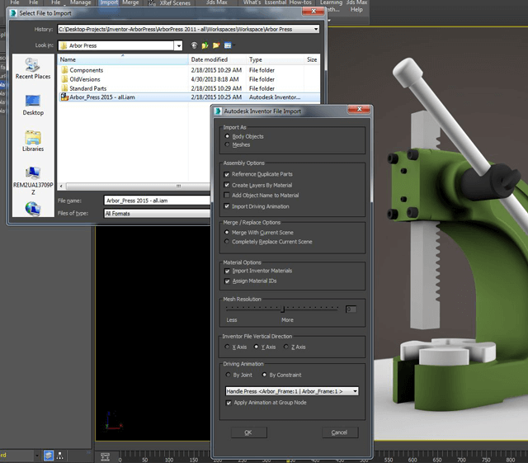Set vertical direction to Y Axis
The image size is (528, 463).
coord(257,347)
